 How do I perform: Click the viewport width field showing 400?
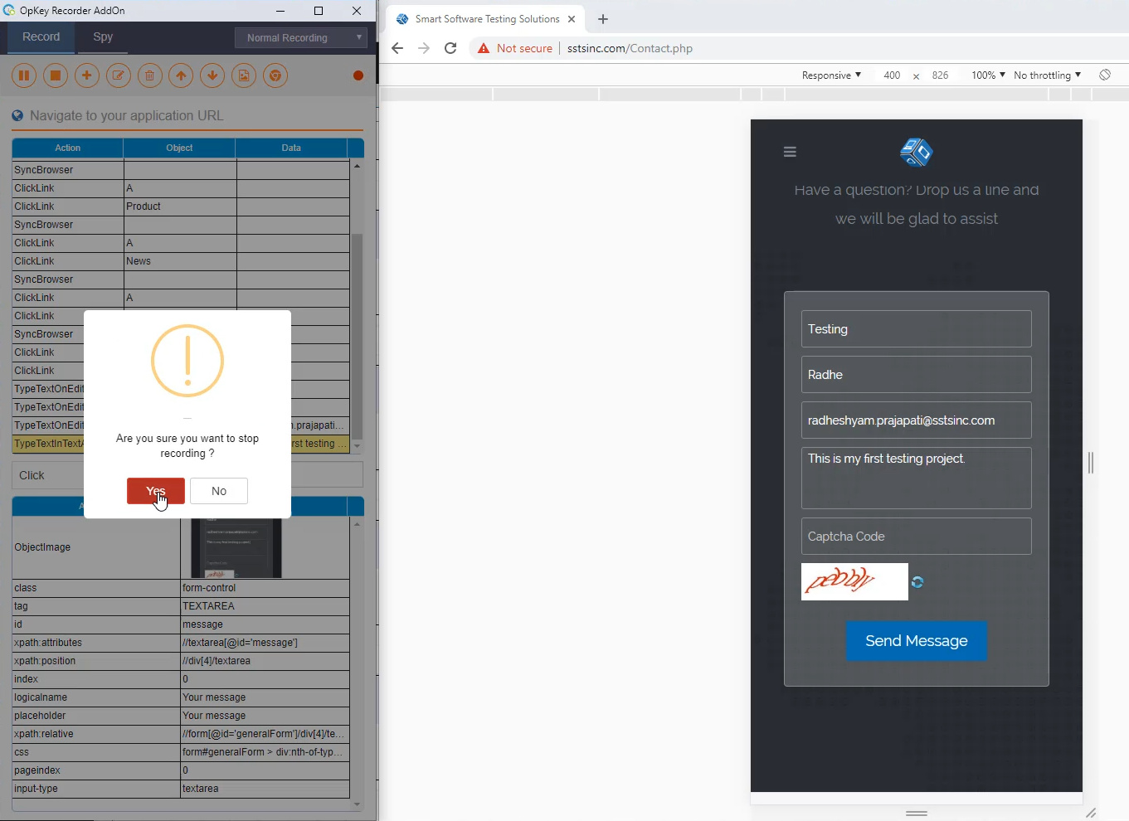click(892, 75)
